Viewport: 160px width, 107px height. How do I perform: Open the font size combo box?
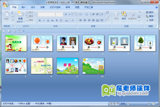click(59, 14)
